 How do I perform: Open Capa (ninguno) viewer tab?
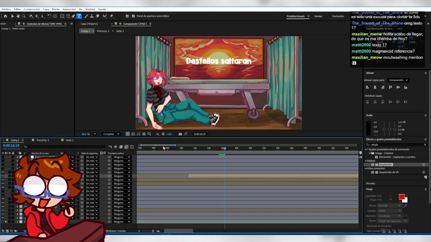point(89,24)
